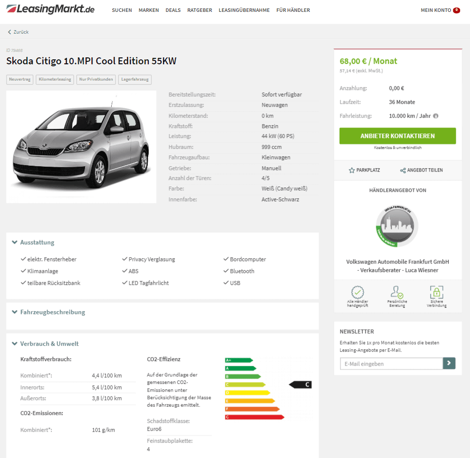470x458 pixels.
Task: Click the checkmark beside ABS
Action: coord(125,271)
